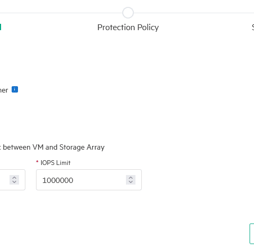Open the Protection Policy wizard step label
Image resolution: width=254 pixels, height=248 pixels.
point(128,27)
